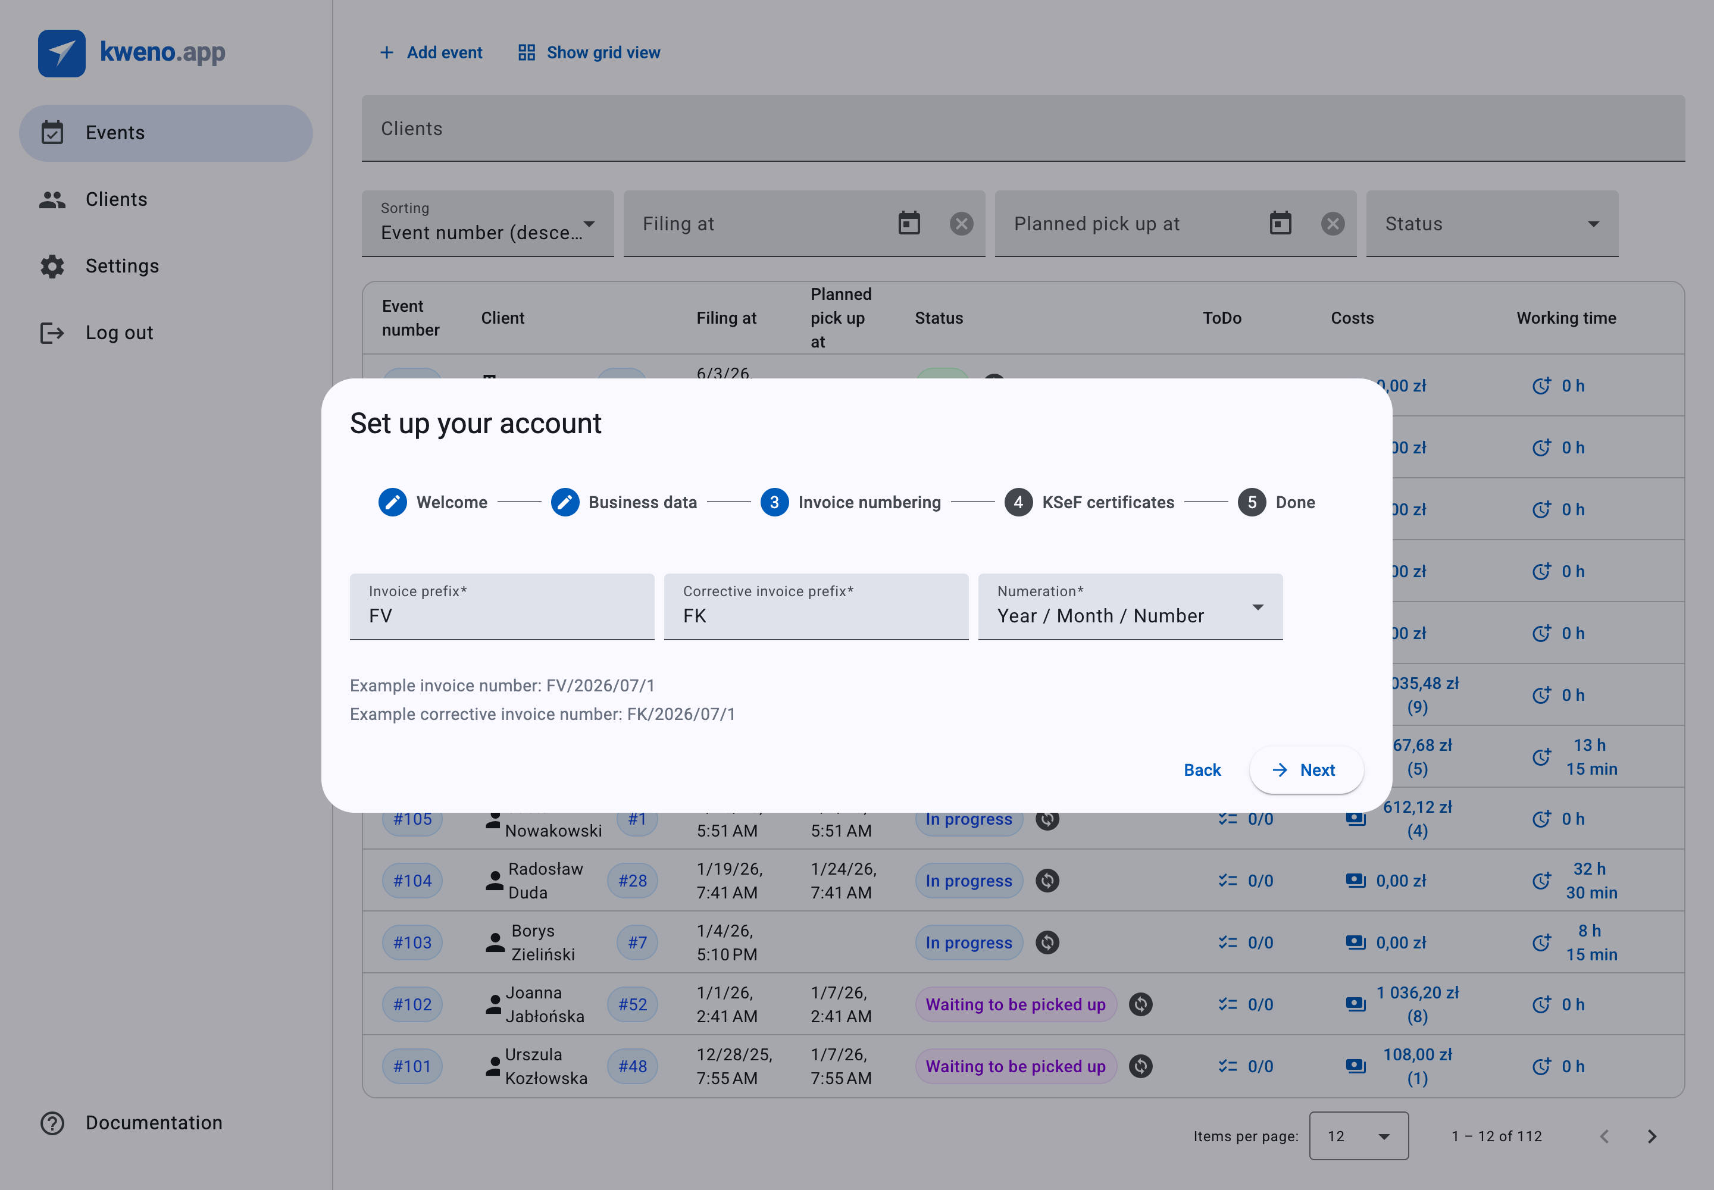Click the Corrective invoice prefix field
The image size is (1714, 1190).
click(816, 606)
